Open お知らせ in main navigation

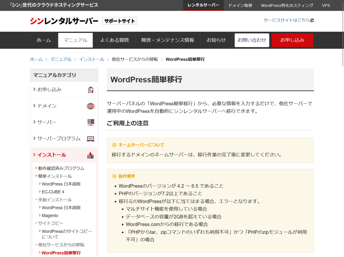[x=216, y=40]
